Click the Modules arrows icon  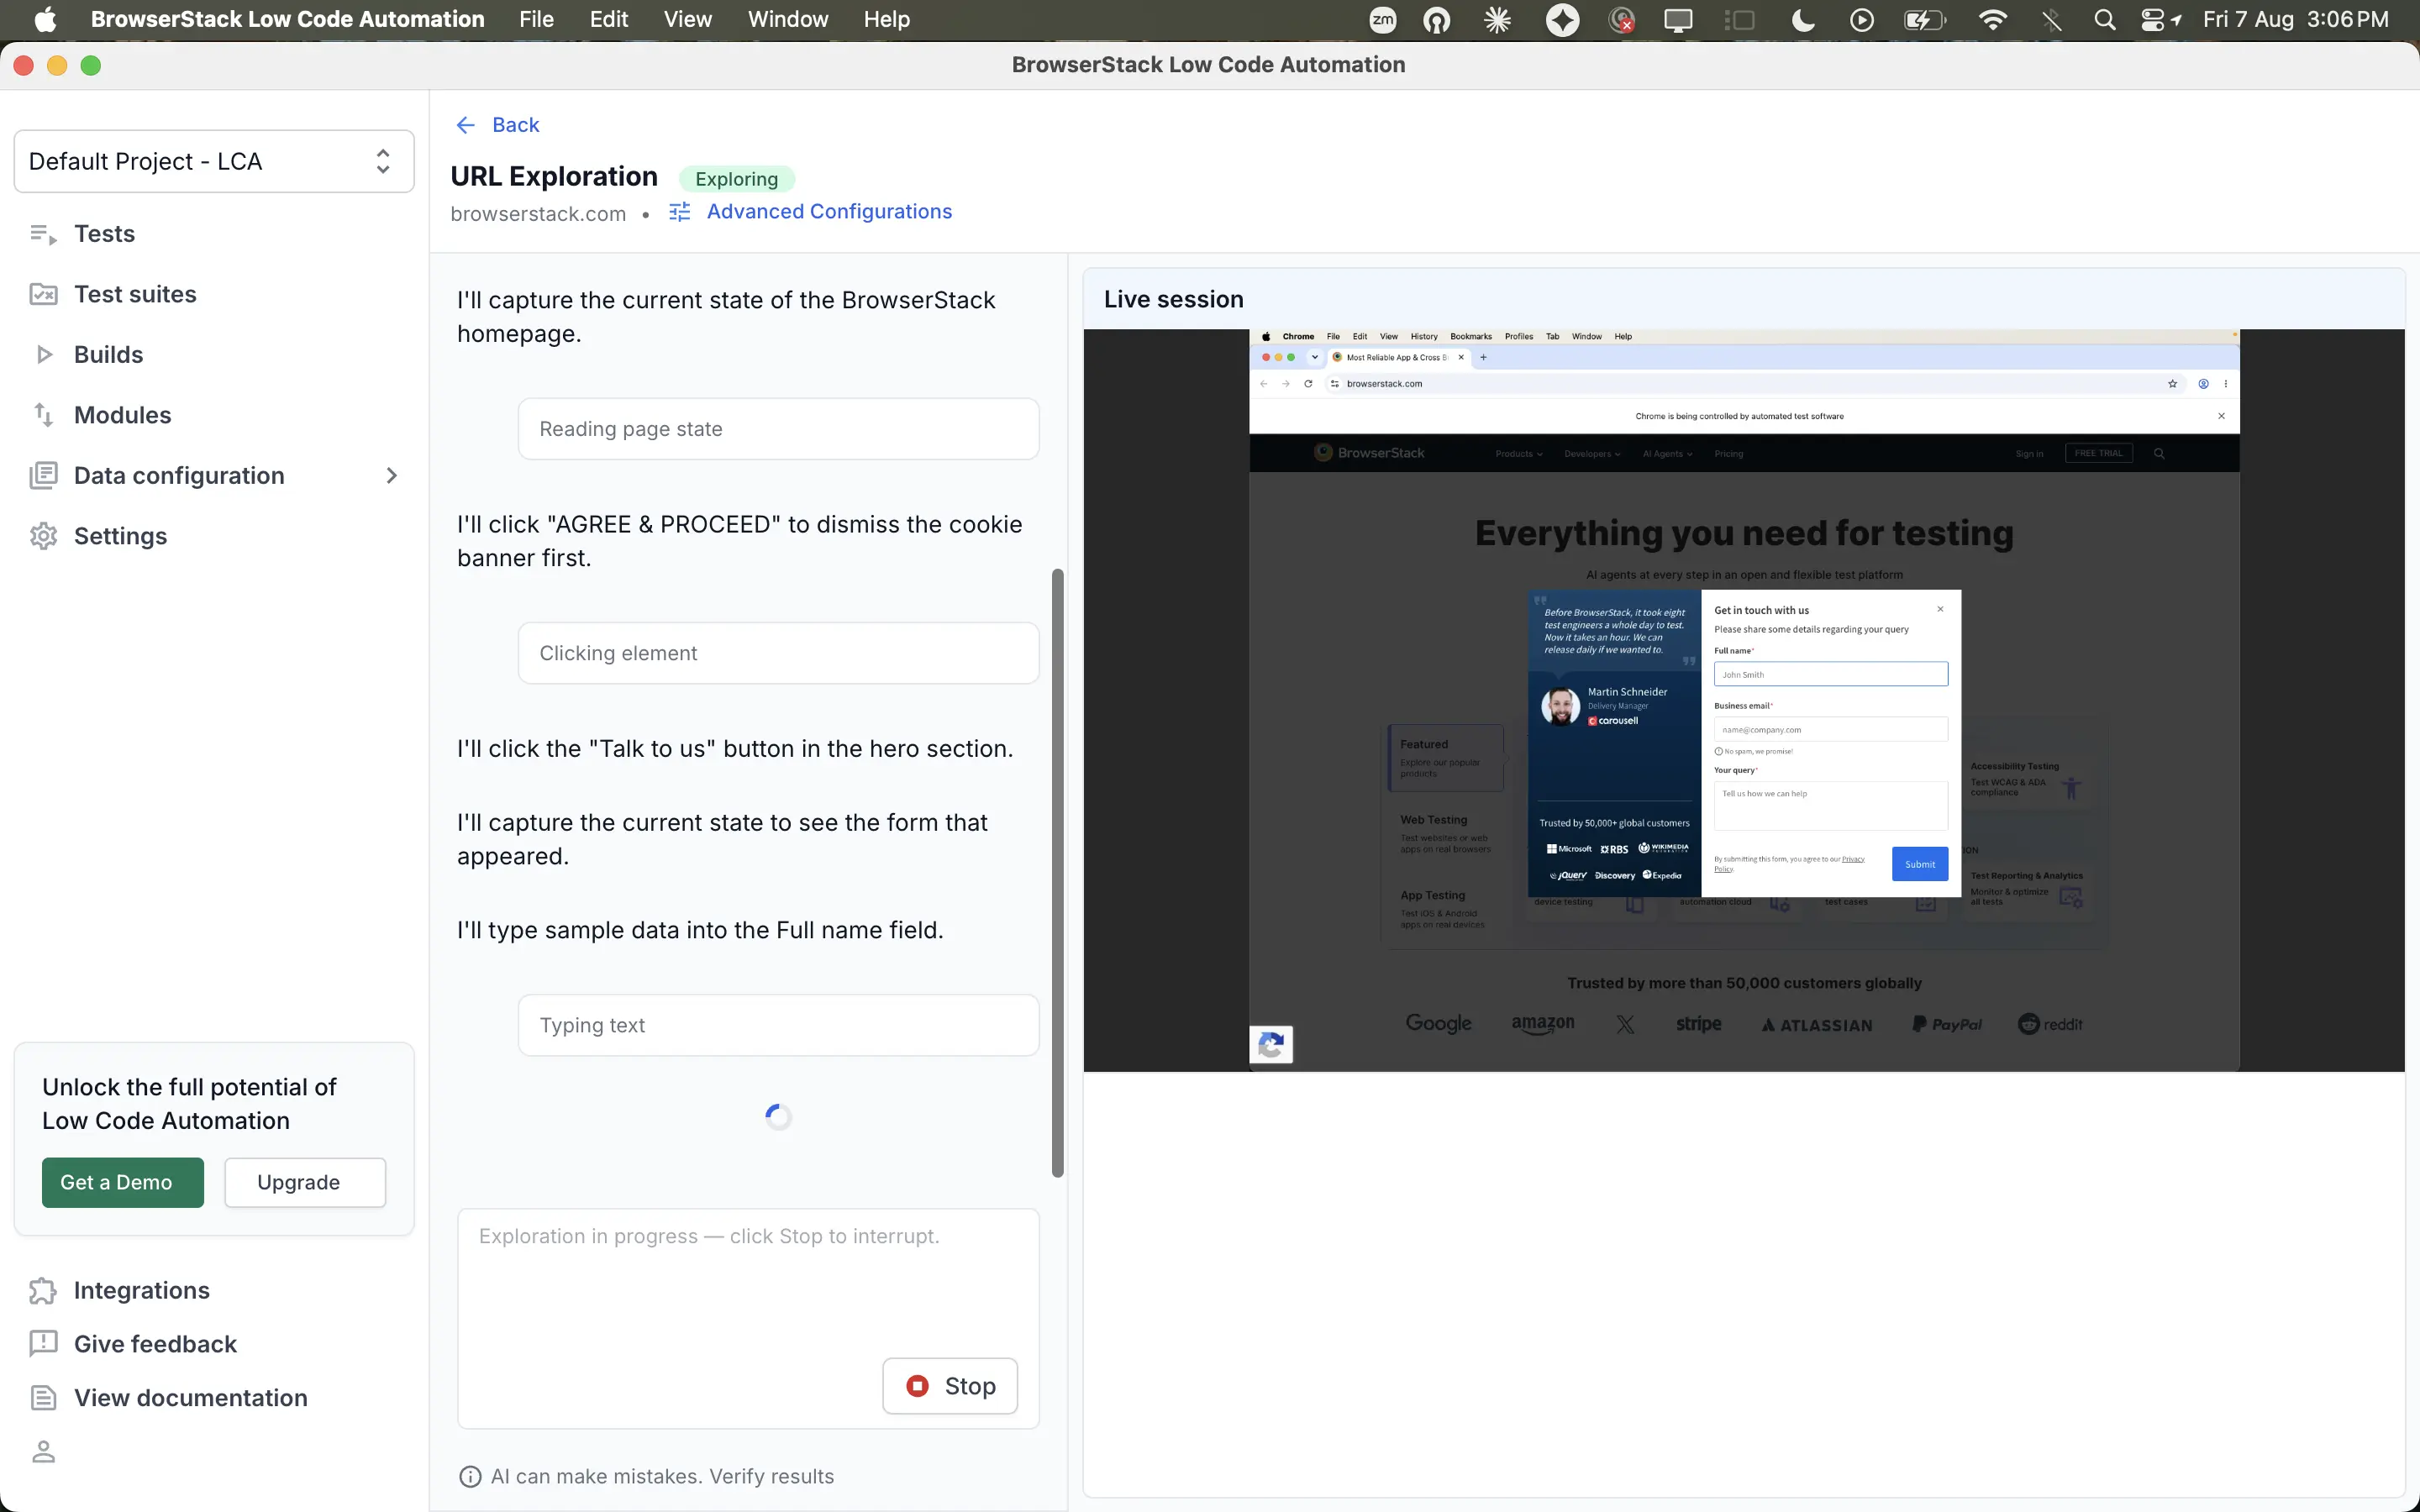43,415
